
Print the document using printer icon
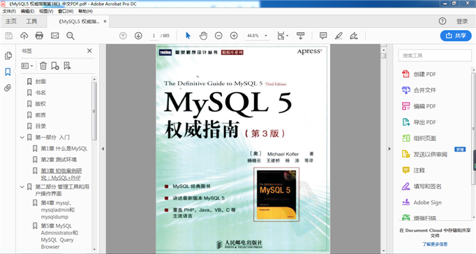tap(39, 36)
